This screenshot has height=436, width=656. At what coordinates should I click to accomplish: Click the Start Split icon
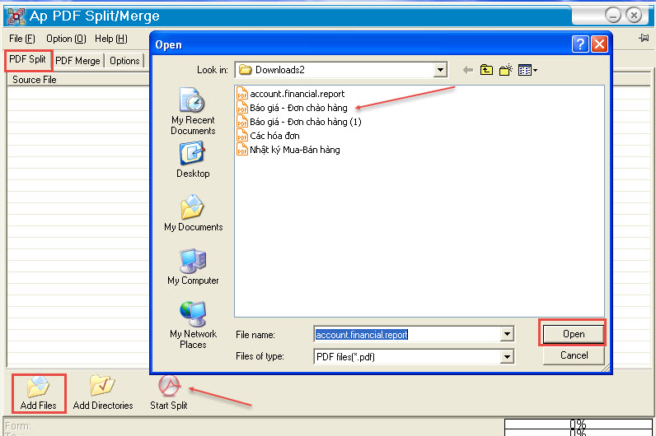point(169,386)
